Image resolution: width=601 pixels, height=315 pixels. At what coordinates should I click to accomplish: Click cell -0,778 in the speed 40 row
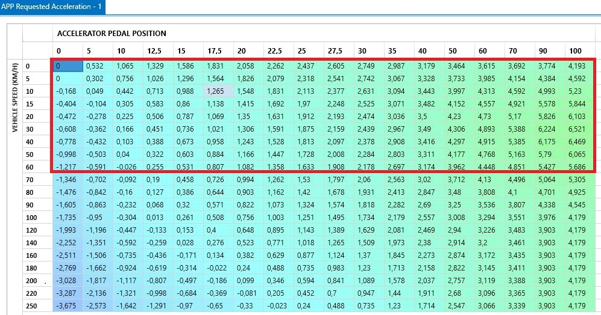[x=68, y=142]
